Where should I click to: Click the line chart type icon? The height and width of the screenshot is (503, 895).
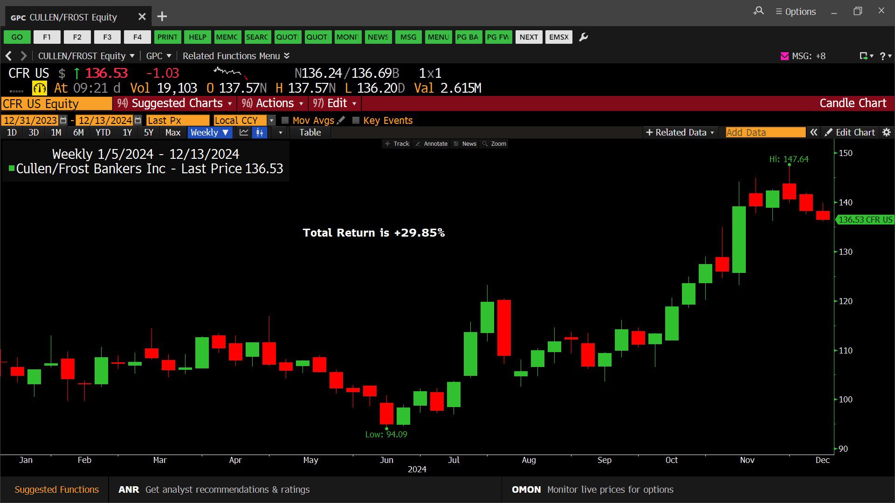click(x=244, y=133)
